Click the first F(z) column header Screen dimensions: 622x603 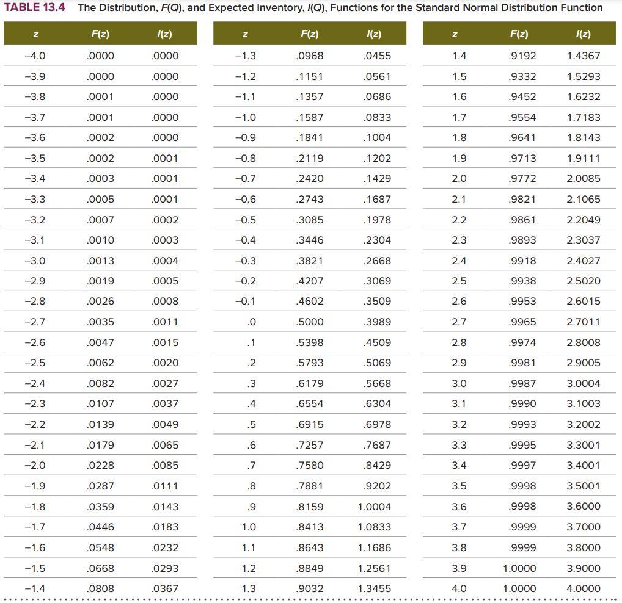100,34
